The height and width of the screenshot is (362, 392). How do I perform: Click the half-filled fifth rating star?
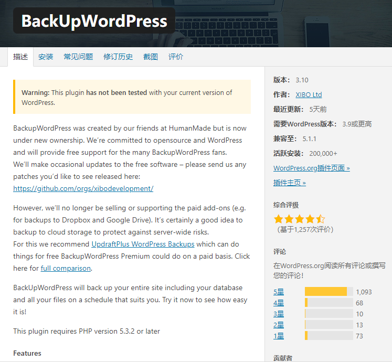click(320, 219)
